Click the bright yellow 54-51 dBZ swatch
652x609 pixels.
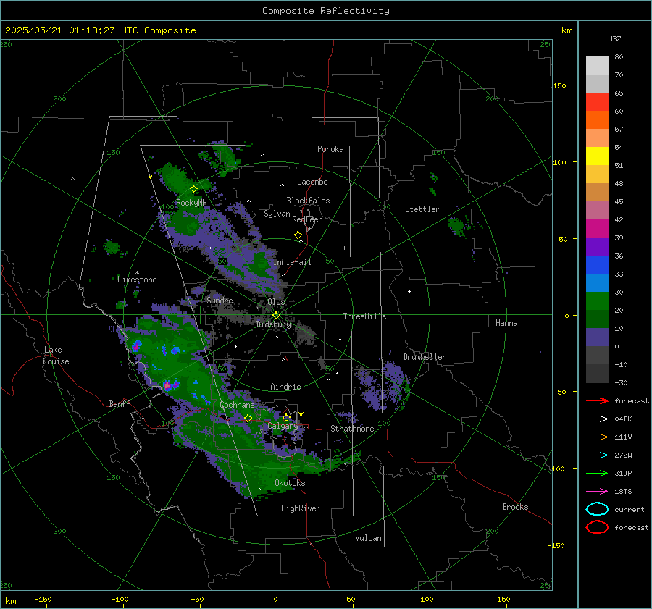click(597, 156)
